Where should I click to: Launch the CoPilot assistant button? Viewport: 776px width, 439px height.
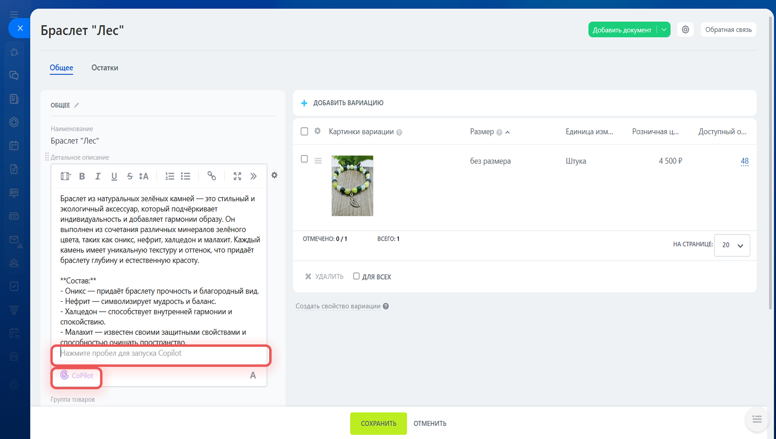[x=77, y=376]
